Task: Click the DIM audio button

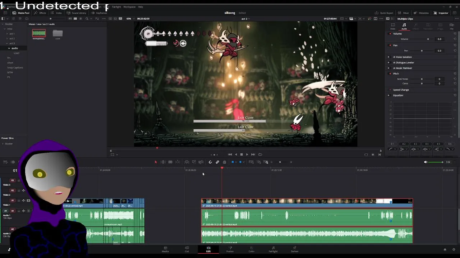Action: point(448,162)
